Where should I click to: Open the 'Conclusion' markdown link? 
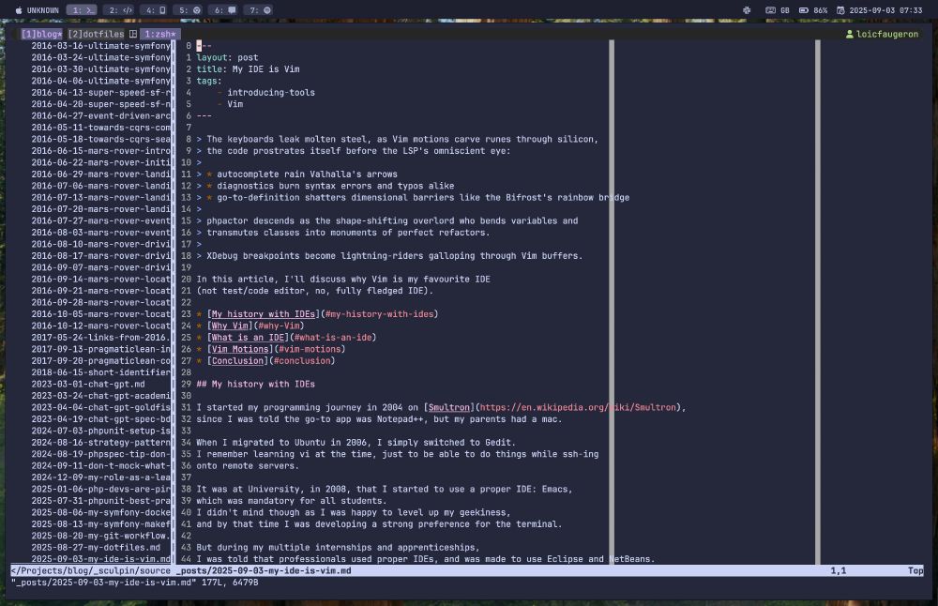coord(237,361)
